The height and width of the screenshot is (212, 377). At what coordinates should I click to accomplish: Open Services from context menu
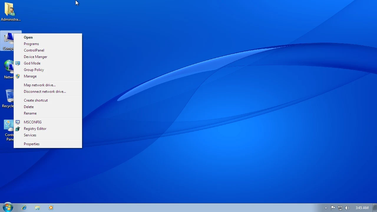(48, 135)
